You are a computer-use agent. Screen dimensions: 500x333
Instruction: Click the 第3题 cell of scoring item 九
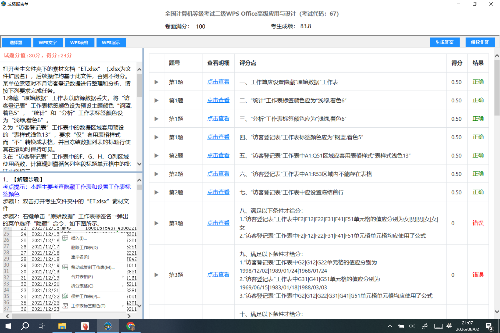[x=176, y=275]
